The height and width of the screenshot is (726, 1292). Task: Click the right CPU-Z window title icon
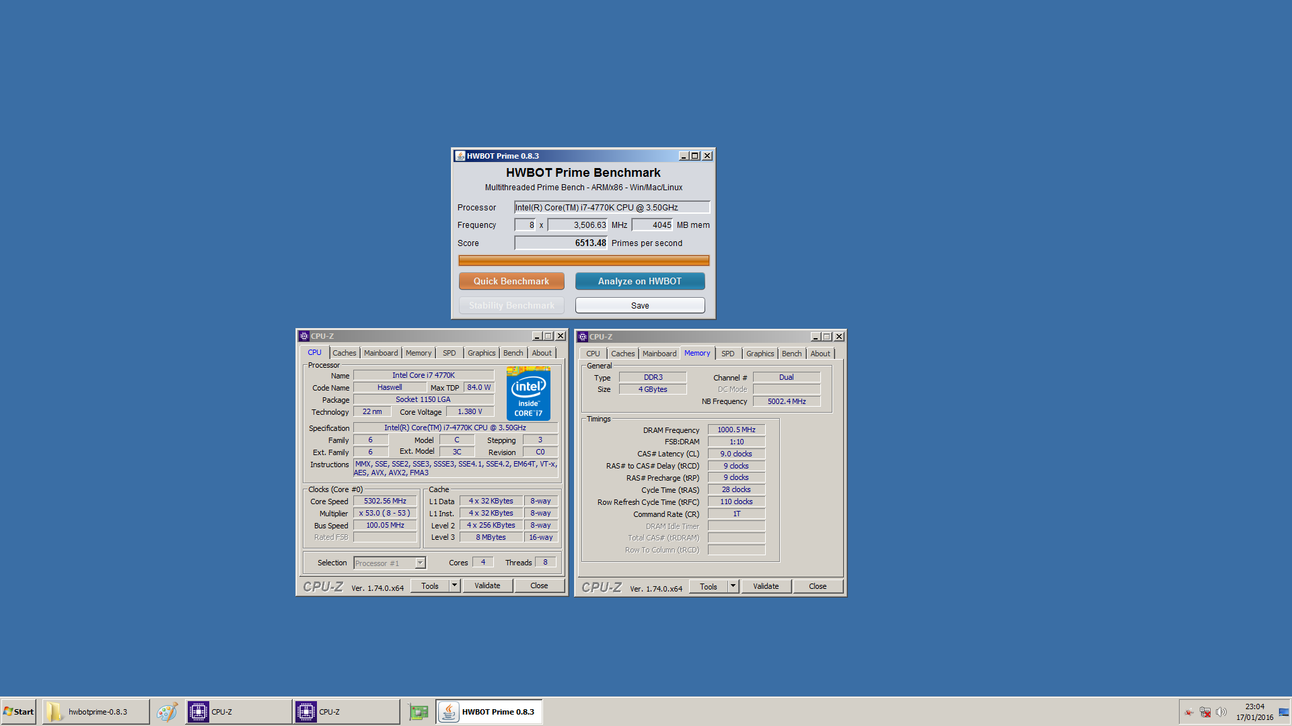point(583,337)
